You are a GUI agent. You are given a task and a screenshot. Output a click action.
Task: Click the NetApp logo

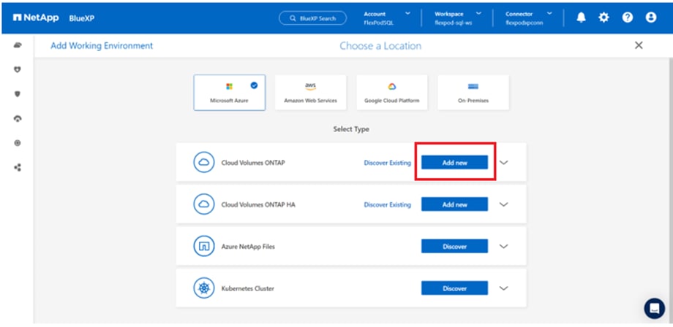36,18
